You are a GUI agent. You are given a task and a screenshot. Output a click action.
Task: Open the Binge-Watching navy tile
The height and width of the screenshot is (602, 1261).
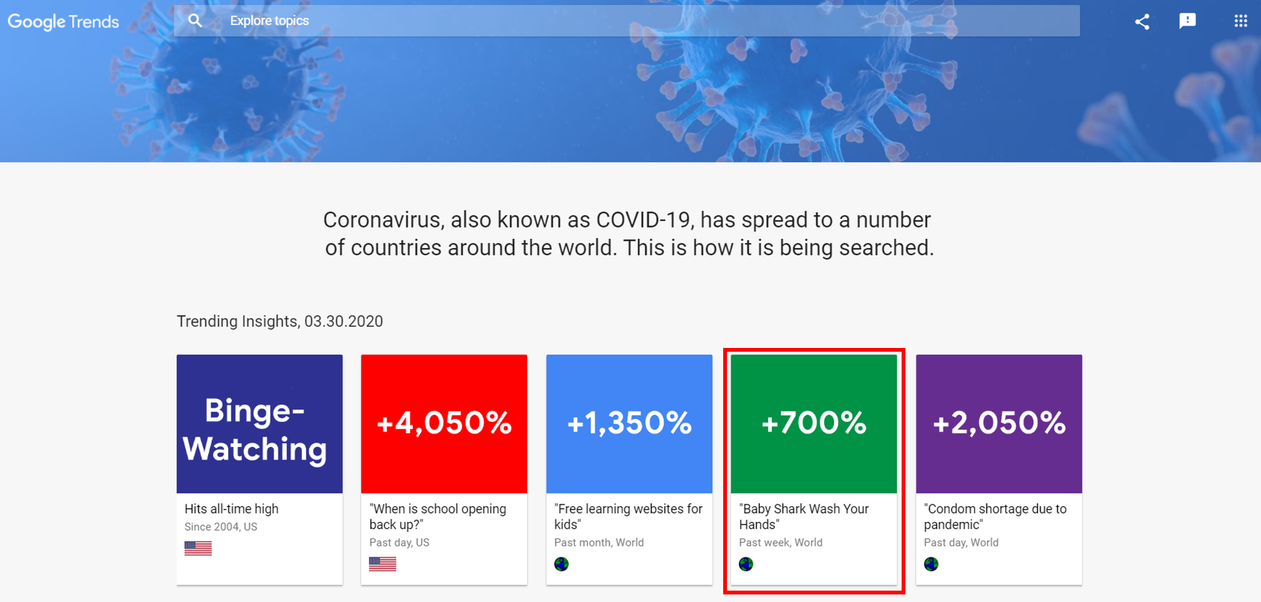260,424
